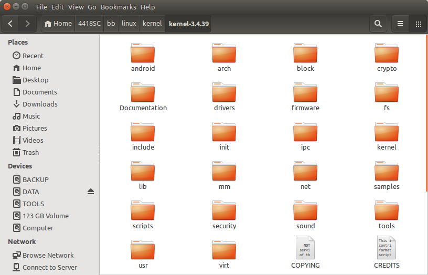The width and height of the screenshot is (428, 275).
Task: Jump to linux in the path bar
Action: pyautogui.click(x=129, y=24)
